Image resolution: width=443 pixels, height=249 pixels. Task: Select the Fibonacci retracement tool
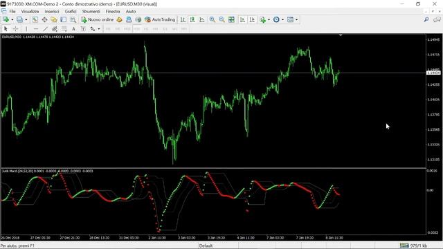[64, 29]
